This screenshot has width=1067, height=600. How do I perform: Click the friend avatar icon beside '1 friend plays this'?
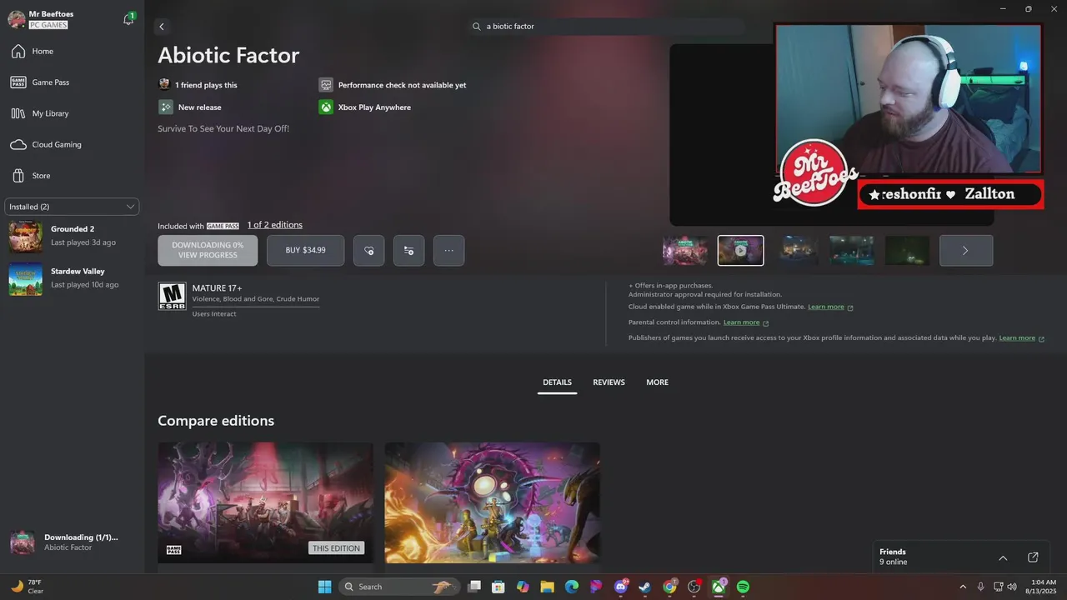tap(164, 84)
